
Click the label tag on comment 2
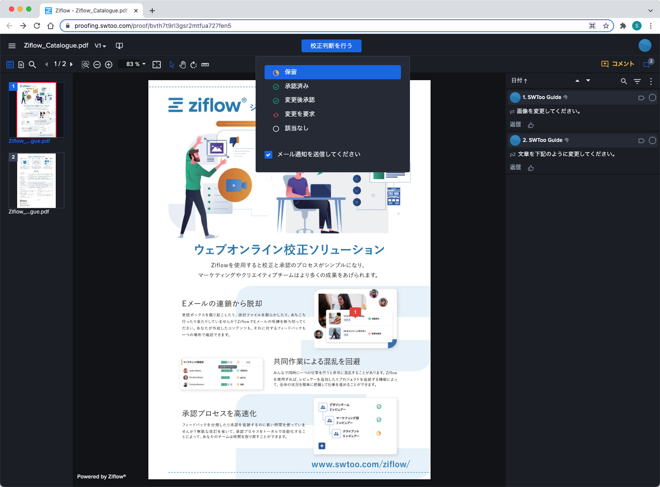pyautogui.click(x=642, y=141)
